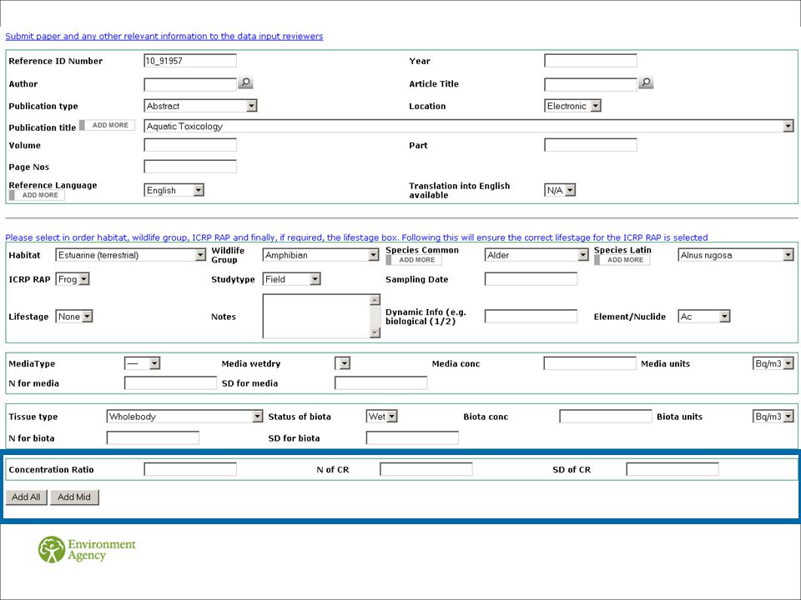The width and height of the screenshot is (801, 600).
Task: Click the Volume input field
Action: (x=190, y=145)
